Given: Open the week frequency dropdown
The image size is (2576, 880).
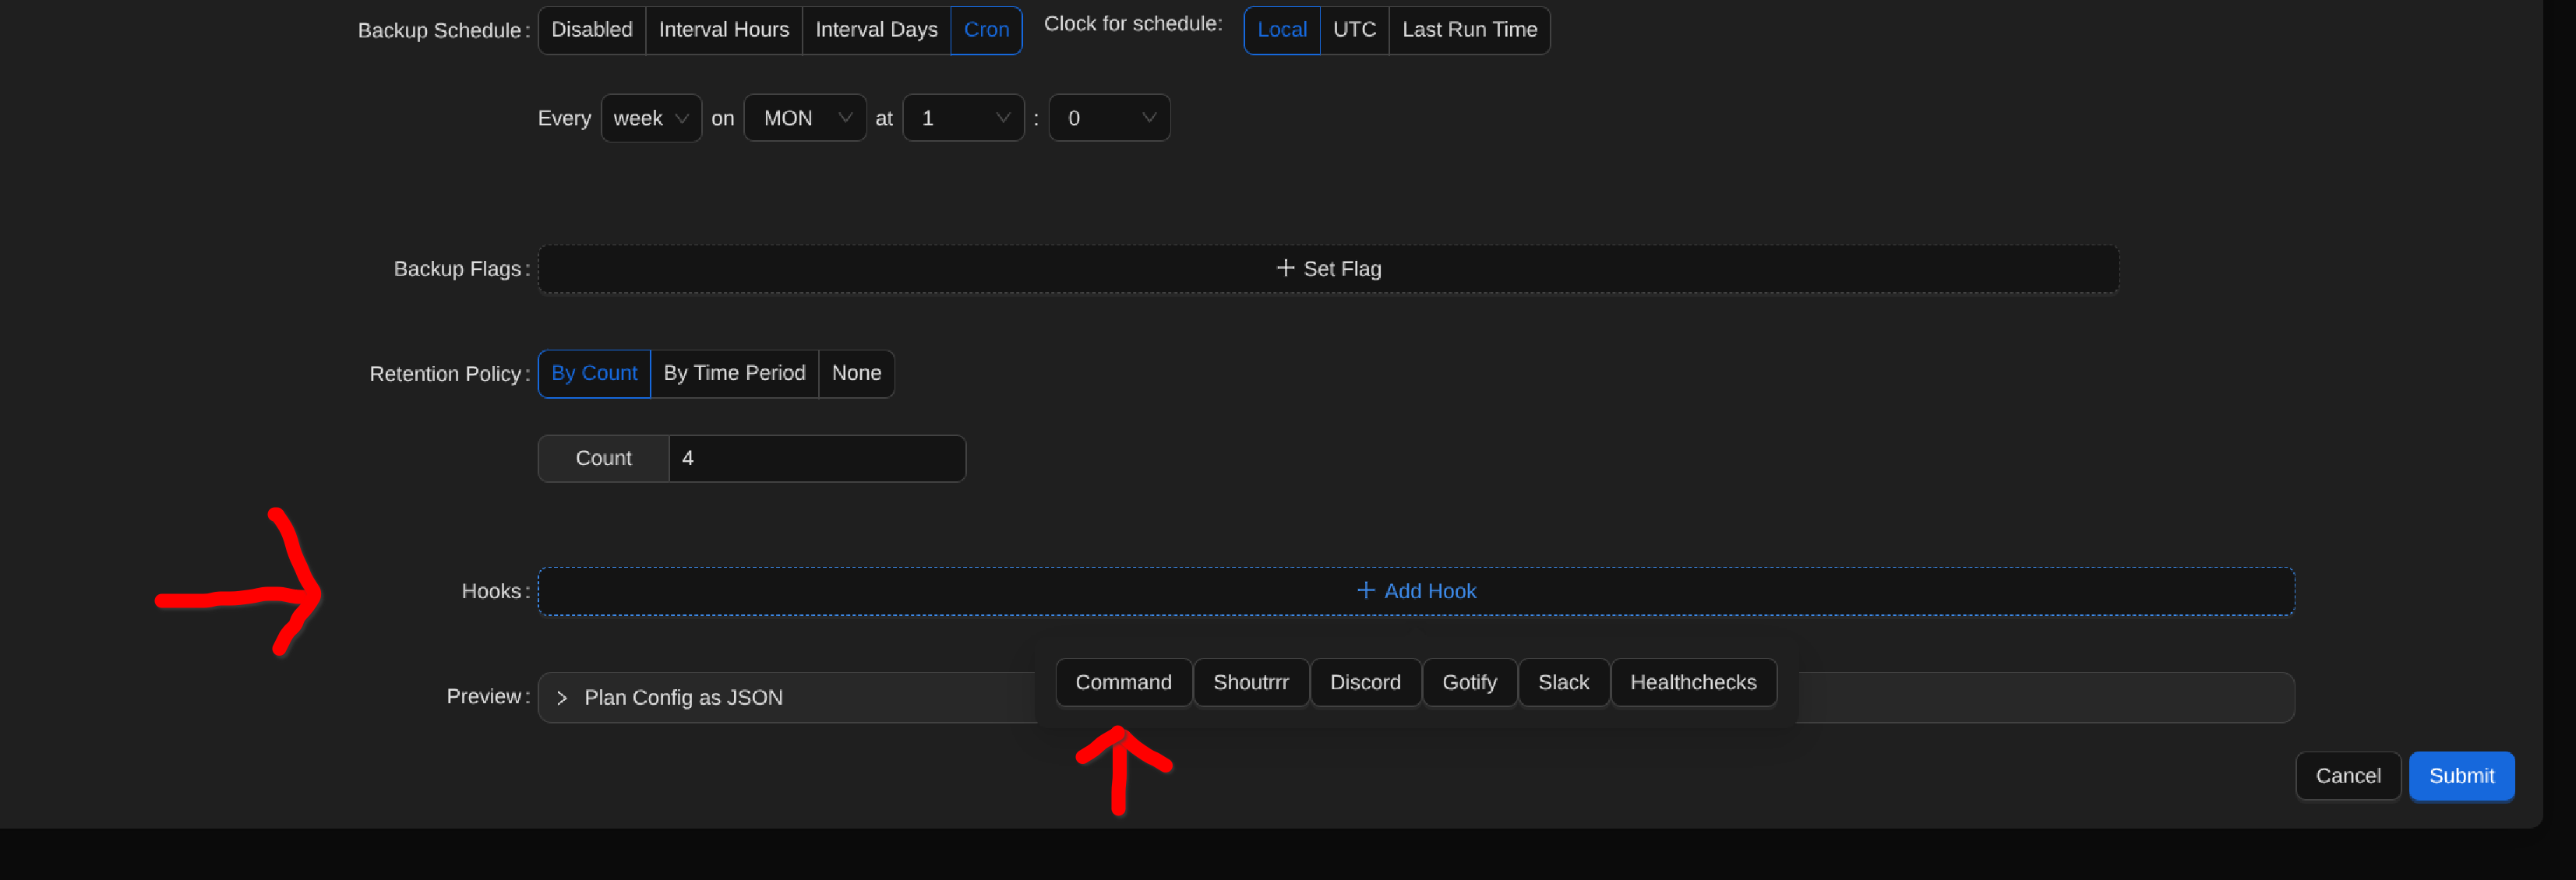Looking at the screenshot, I should (x=650, y=118).
